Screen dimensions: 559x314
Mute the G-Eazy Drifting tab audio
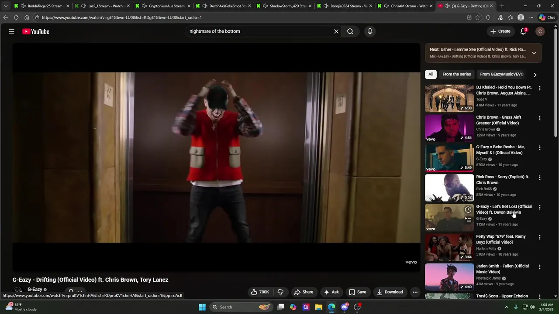pos(447,6)
